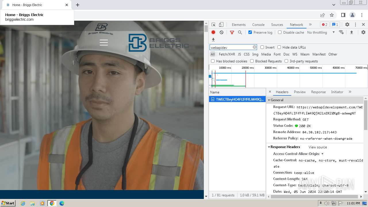Click View source for response headers

[x=318, y=147]
